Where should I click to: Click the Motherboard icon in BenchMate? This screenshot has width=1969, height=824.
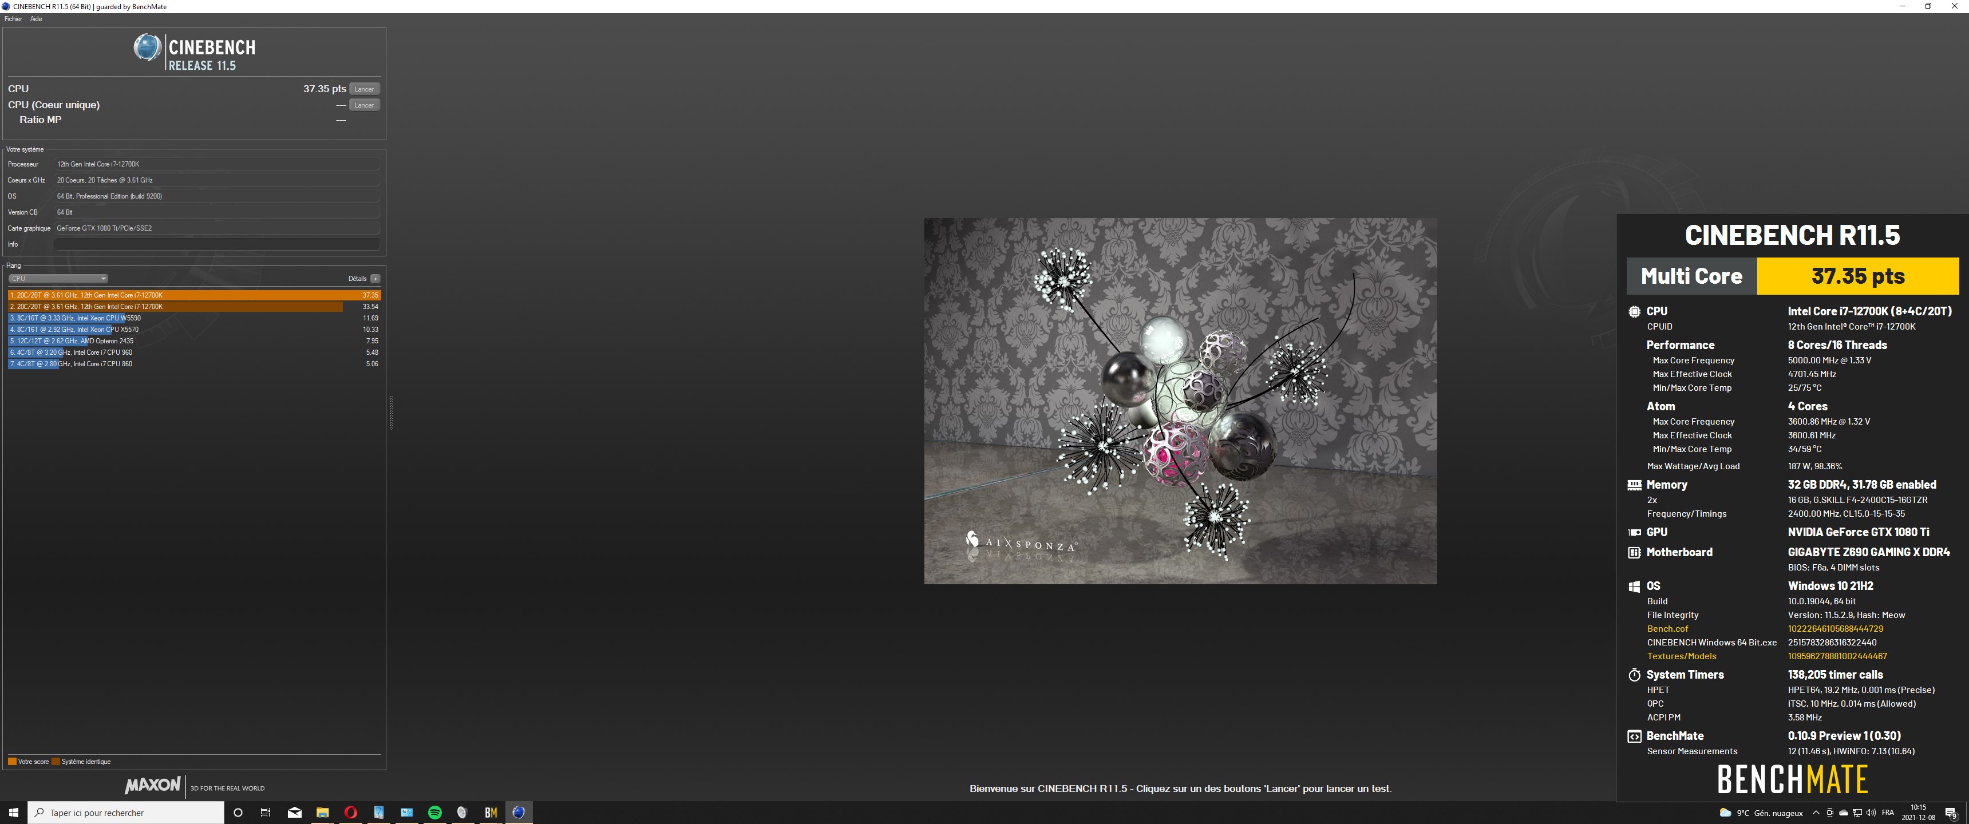coord(1634,552)
